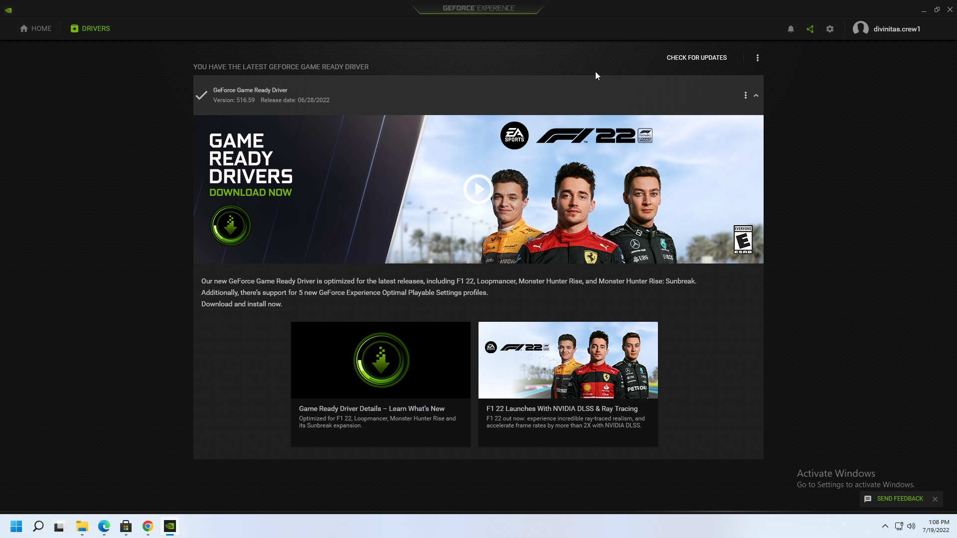The image size is (957, 538).
Task: Open the notifications bell
Action: pos(791,29)
